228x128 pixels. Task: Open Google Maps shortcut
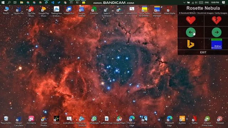[x=119, y=120]
